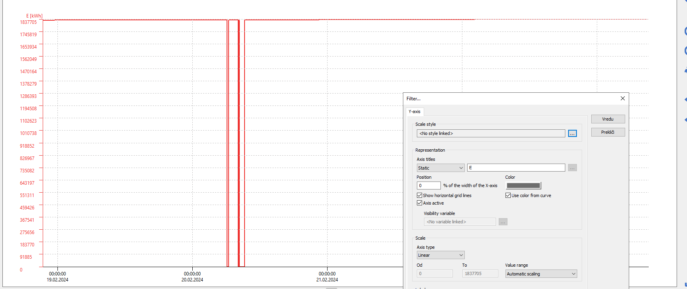Click the y-axis label 459426
This screenshot has width=687, height=289.
(x=27, y=208)
